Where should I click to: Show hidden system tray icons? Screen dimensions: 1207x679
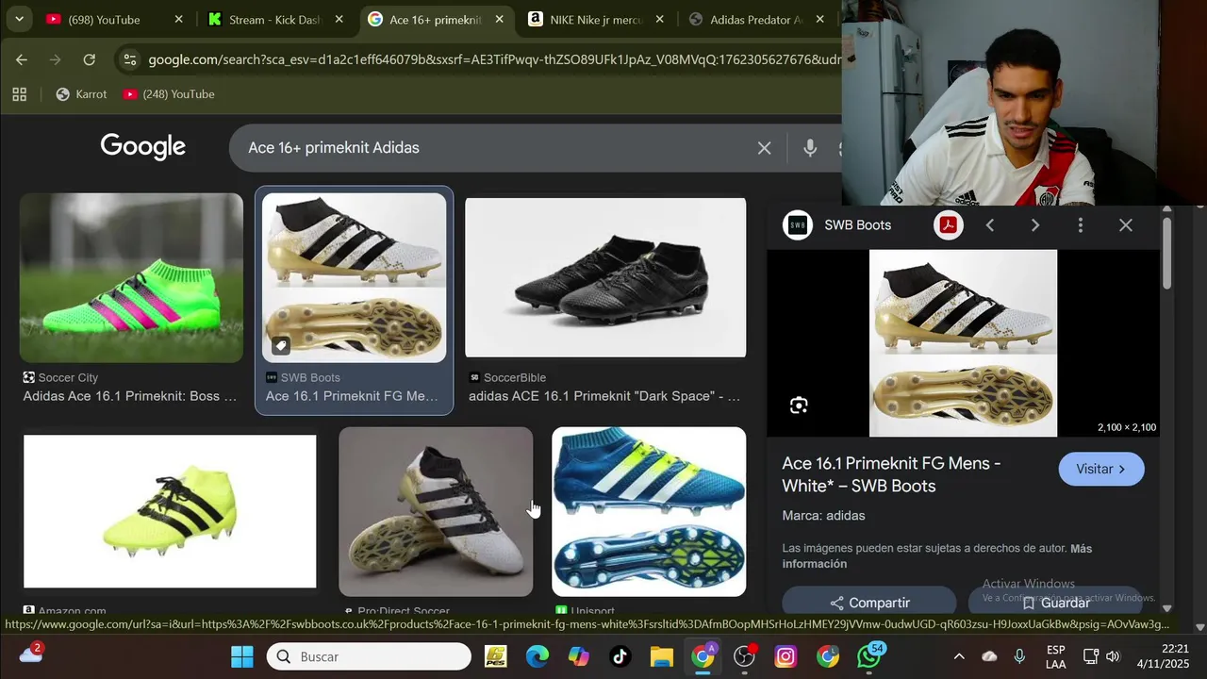pyautogui.click(x=959, y=656)
